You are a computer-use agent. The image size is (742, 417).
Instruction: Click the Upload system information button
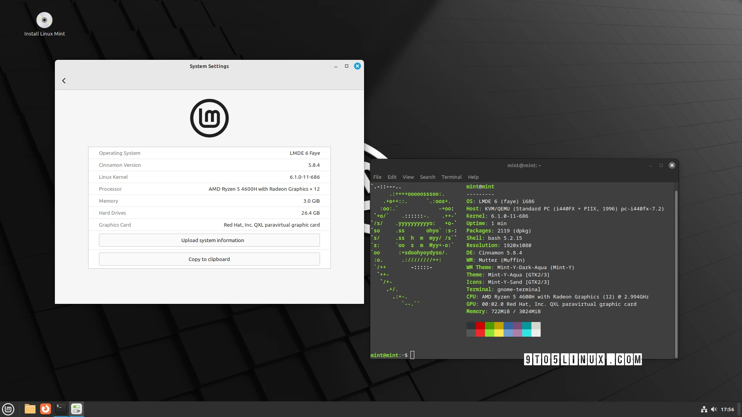[x=209, y=240]
